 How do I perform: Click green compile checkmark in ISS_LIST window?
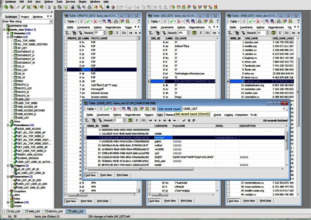[171, 21]
